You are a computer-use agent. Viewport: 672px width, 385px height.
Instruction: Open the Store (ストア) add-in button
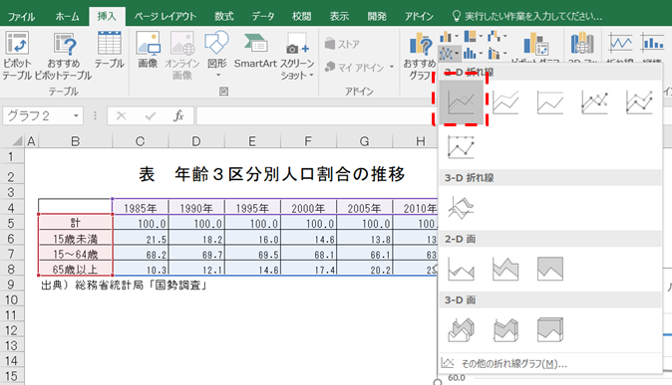coord(342,44)
